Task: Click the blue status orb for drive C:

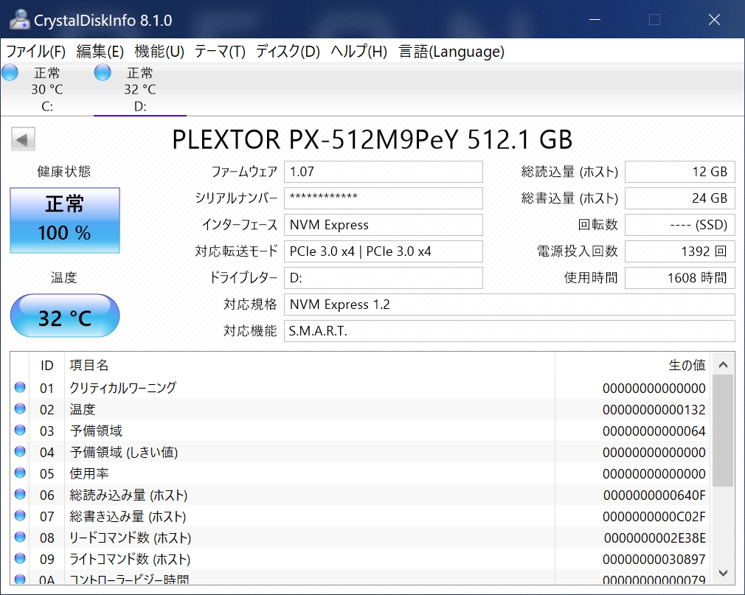Action: 10,73
